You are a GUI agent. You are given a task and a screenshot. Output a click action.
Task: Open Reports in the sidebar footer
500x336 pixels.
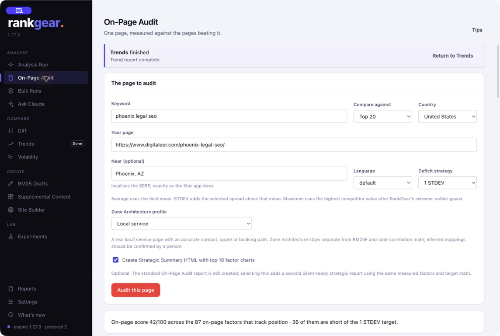(46, 288)
